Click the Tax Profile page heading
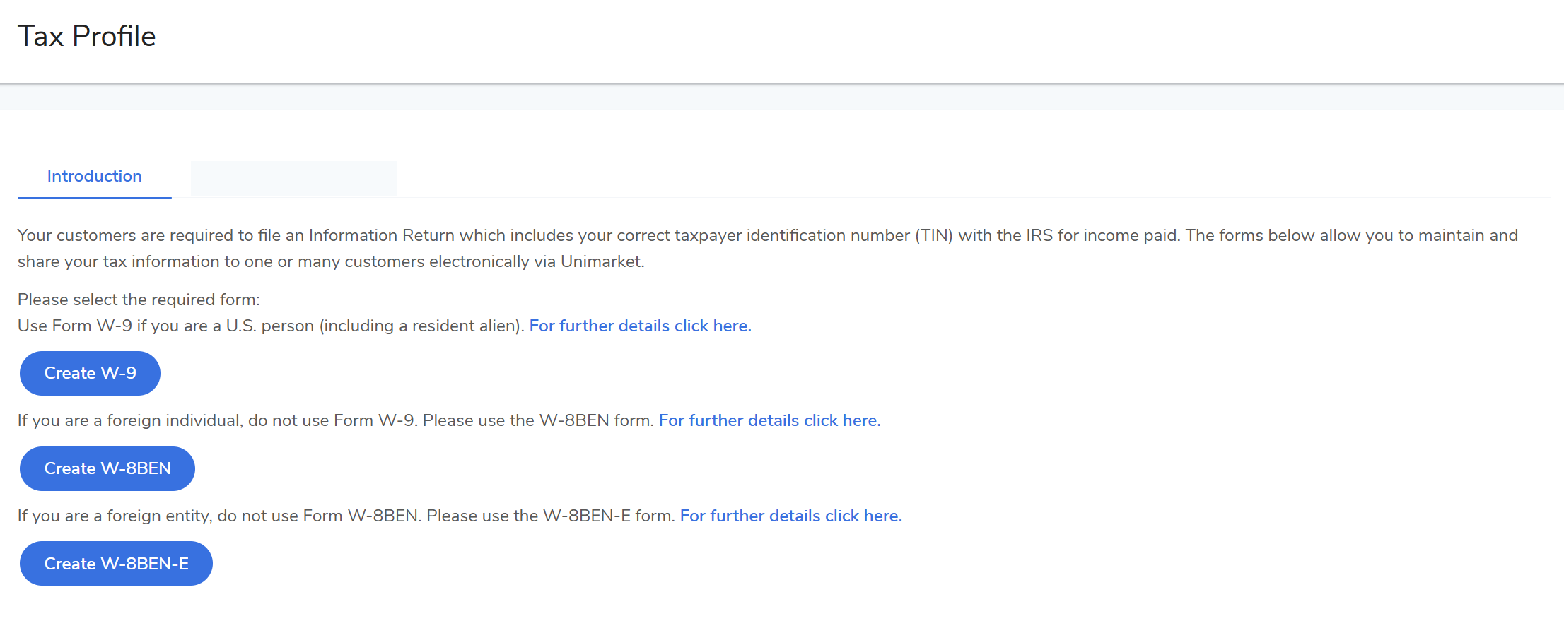 pyautogui.click(x=86, y=37)
